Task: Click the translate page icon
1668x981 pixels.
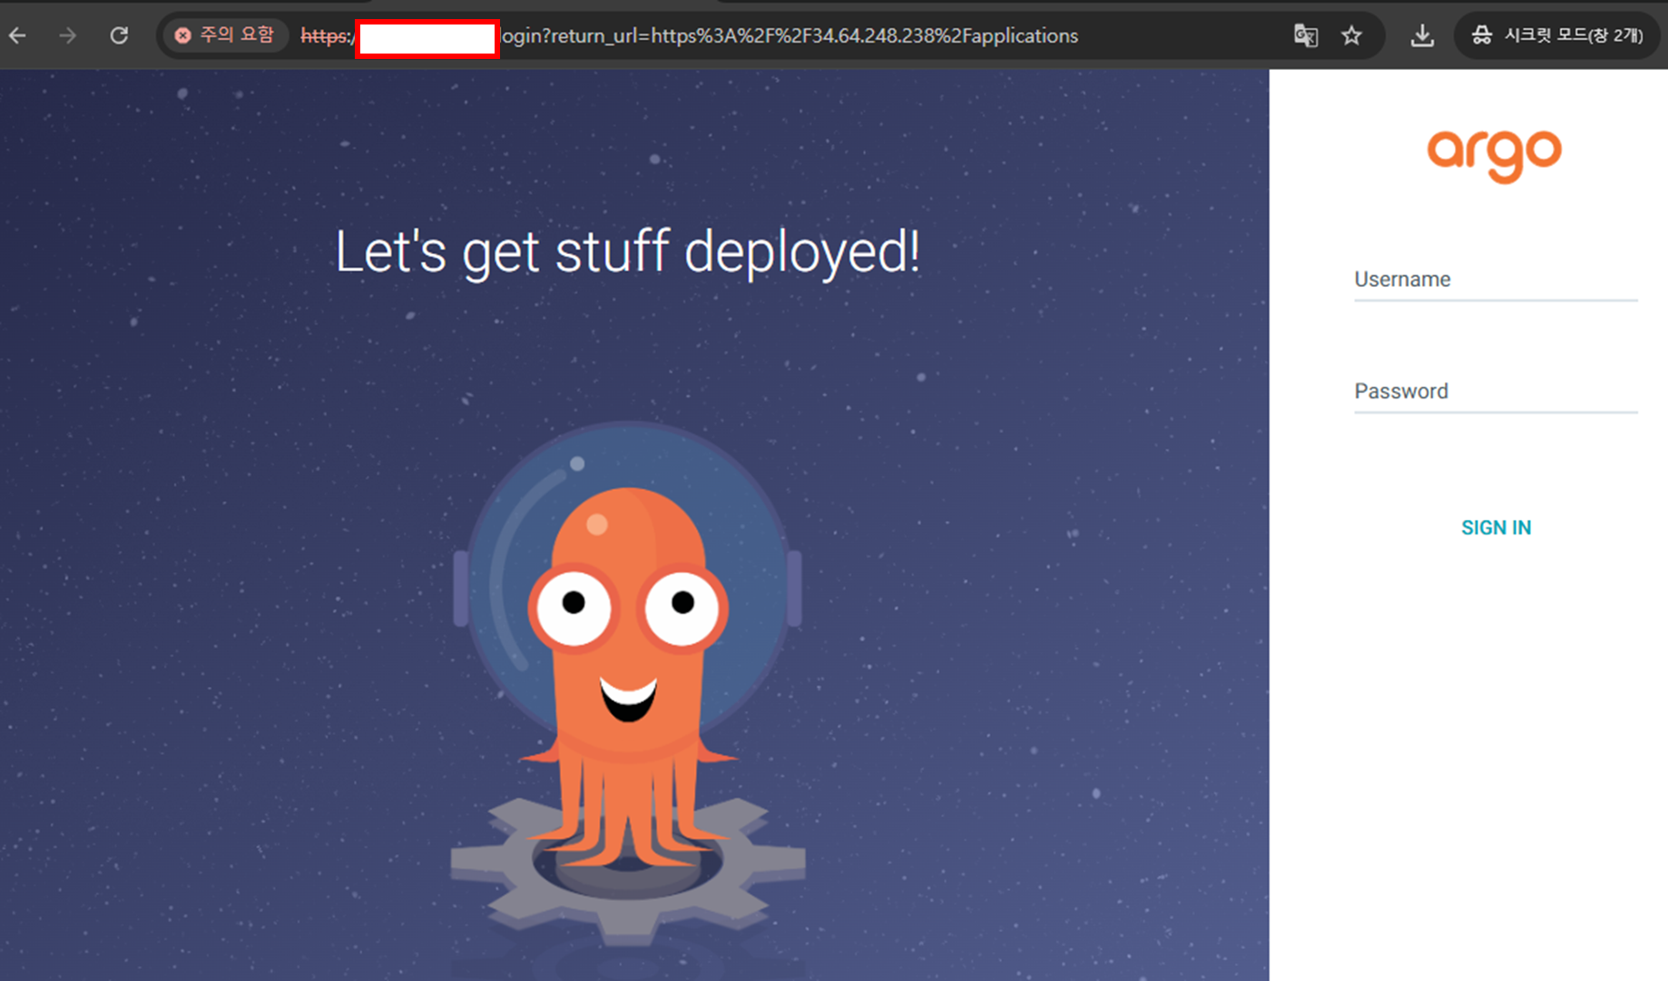Action: point(1305,35)
